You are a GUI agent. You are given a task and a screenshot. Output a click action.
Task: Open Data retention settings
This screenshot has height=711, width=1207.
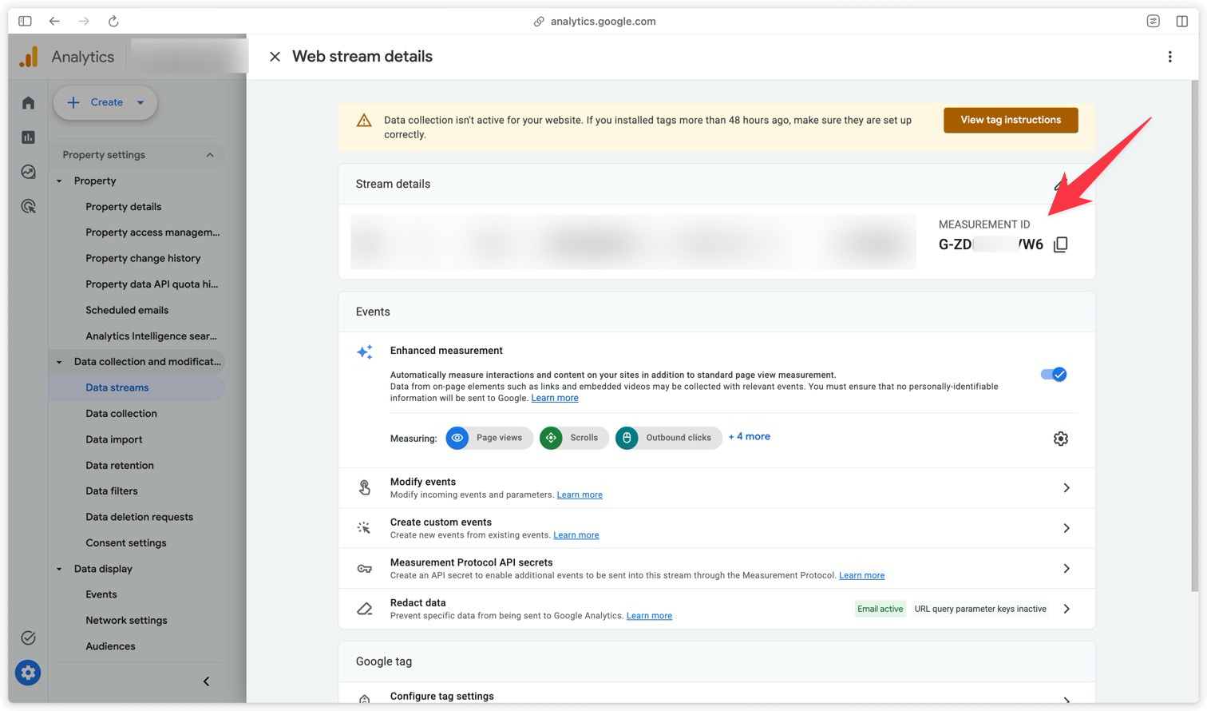coord(120,466)
